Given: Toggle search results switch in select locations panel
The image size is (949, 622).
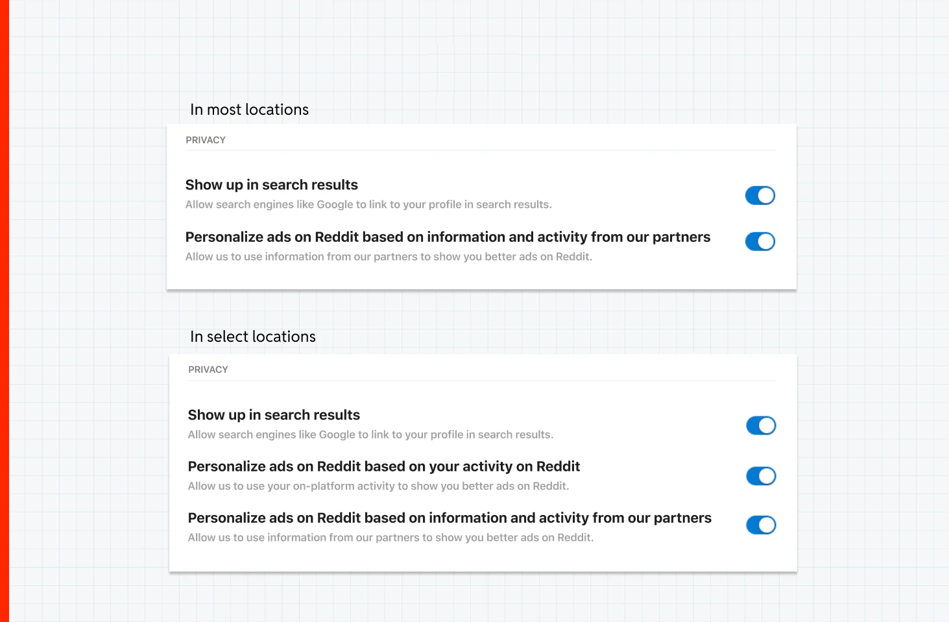Looking at the screenshot, I should point(761,425).
